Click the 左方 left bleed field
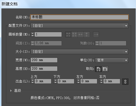The height and width of the screenshot is (106, 136). click(89, 81)
